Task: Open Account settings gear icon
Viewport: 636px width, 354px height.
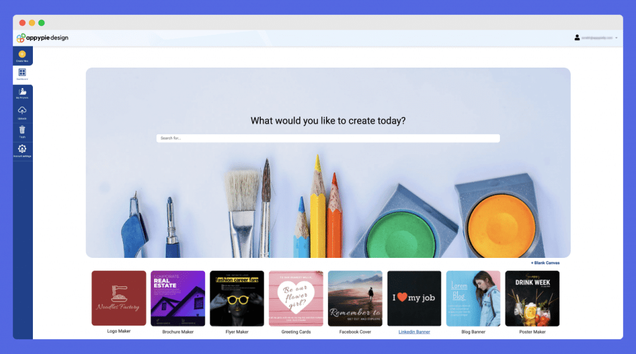Action: coord(22,149)
